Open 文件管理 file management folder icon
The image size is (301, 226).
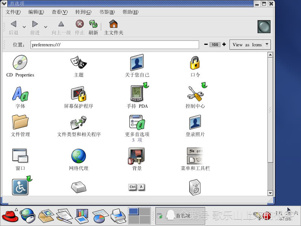click(x=20, y=122)
